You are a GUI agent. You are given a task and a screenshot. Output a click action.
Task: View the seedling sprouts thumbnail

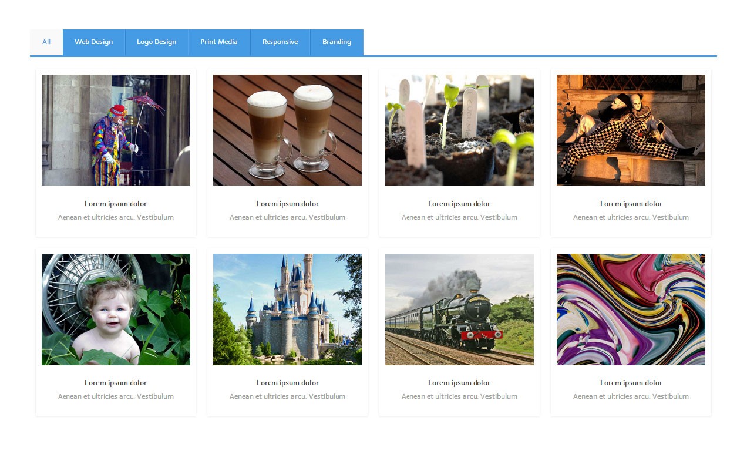(x=459, y=130)
